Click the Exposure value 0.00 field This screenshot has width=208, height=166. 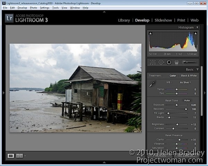click(x=193, y=105)
